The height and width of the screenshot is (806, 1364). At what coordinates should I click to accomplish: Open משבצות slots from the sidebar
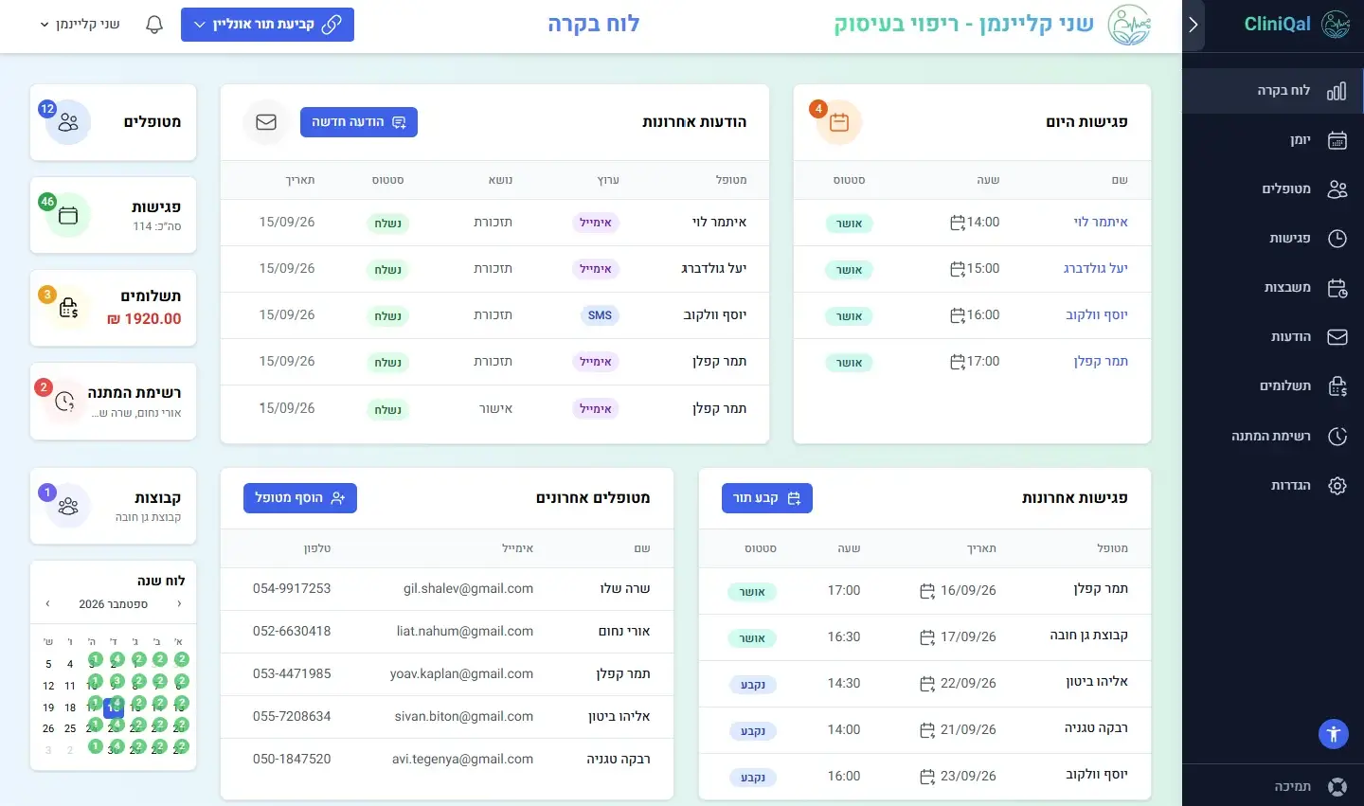pos(1273,288)
